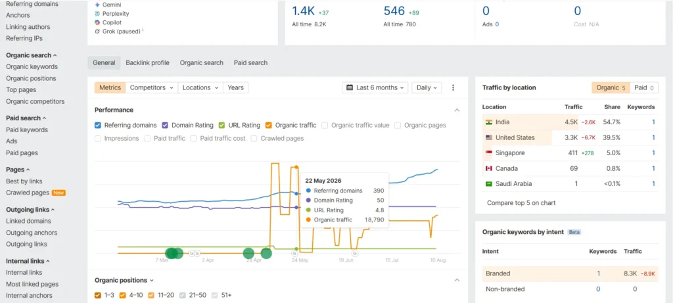Viewport: 673px width, 303px height.
Task: Click the Google update marker near 19 Jun
Action: [x=355, y=253]
